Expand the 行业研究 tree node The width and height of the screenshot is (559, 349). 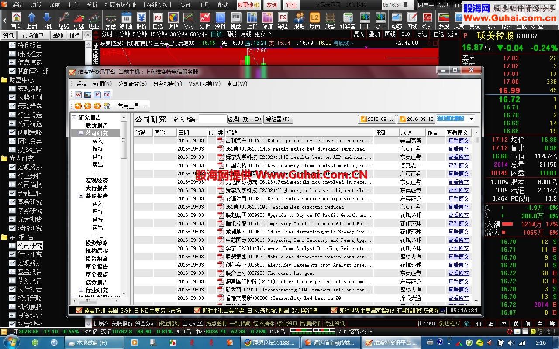[x=81, y=290]
